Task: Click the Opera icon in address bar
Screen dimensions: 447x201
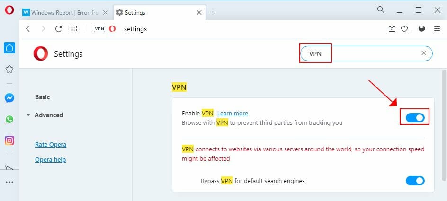Action: (112, 29)
